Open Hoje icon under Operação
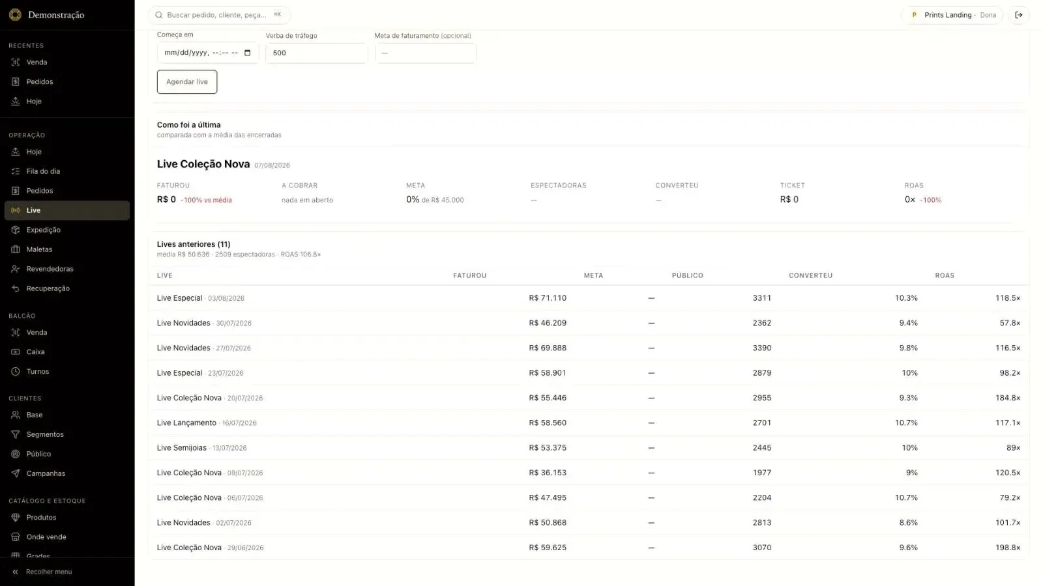The height and width of the screenshot is (586, 1043). click(x=16, y=152)
